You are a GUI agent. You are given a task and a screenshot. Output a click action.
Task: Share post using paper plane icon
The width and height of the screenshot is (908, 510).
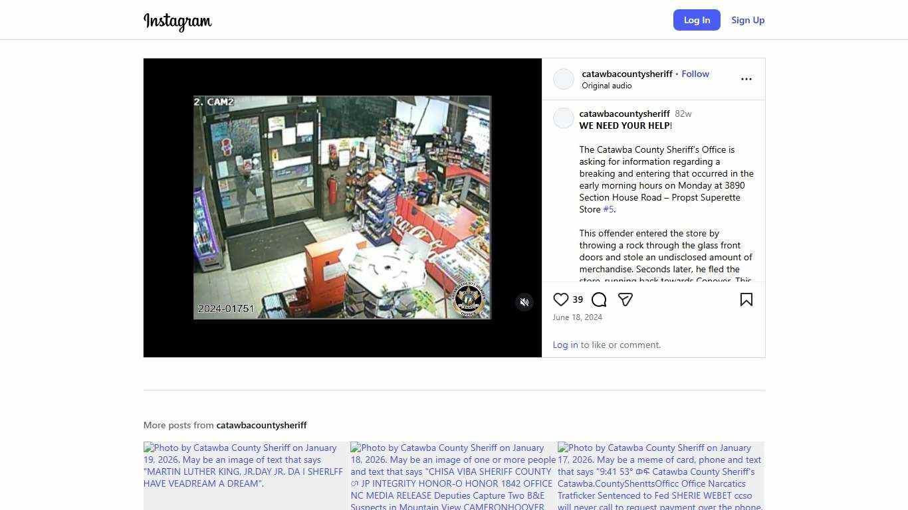pos(625,299)
